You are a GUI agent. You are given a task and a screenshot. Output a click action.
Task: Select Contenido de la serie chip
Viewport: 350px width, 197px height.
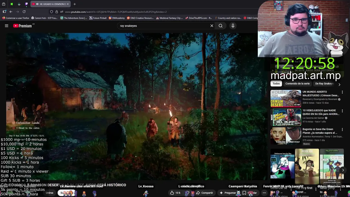point(297,84)
